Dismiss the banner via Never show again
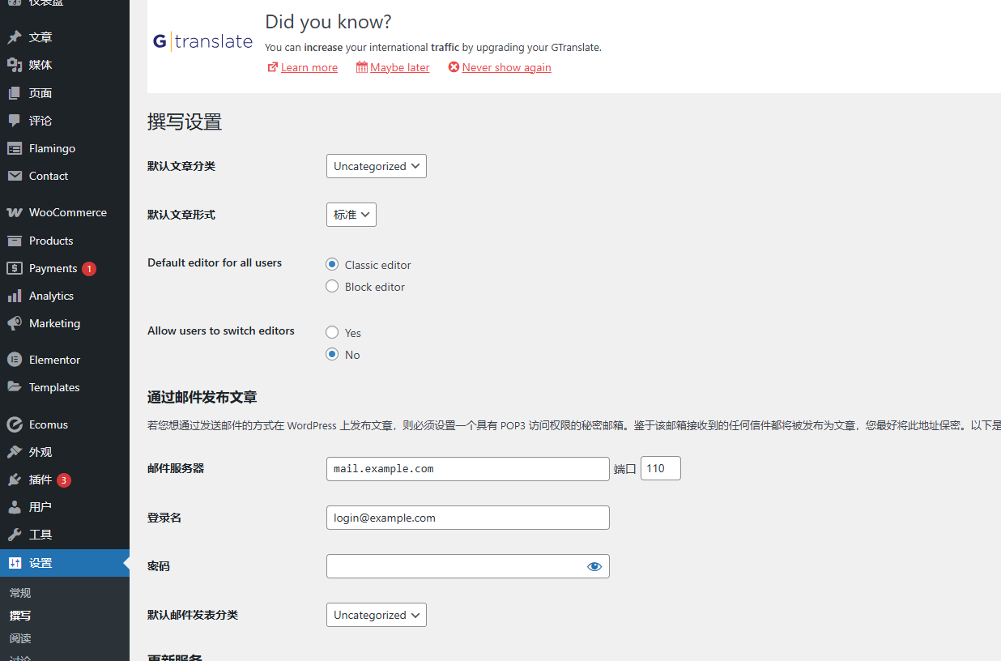The width and height of the screenshot is (1001, 661). tap(506, 67)
